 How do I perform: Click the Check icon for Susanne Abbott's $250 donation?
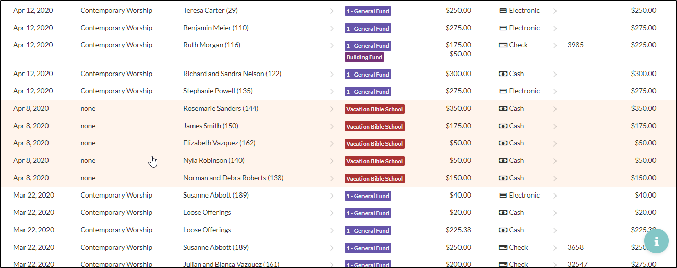point(503,248)
